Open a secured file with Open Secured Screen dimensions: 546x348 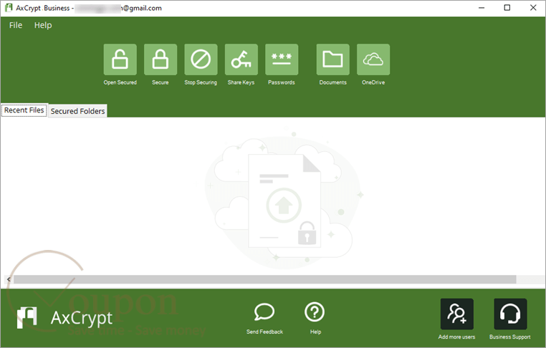[120, 59]
